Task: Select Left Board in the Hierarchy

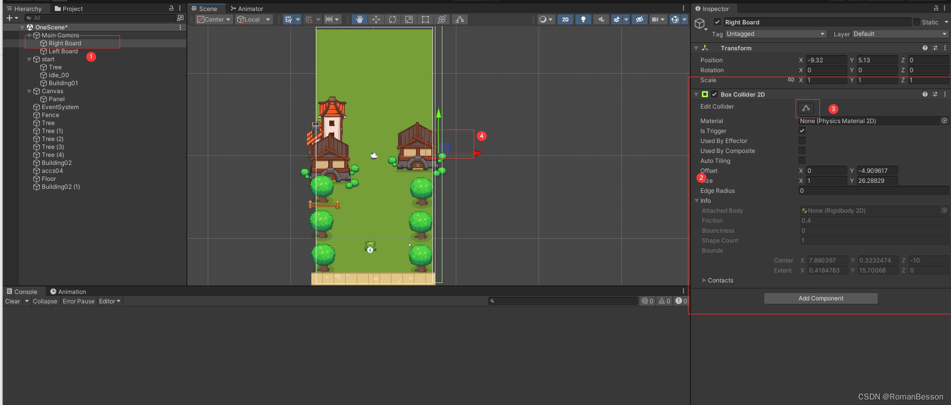Action: point(63,51)
